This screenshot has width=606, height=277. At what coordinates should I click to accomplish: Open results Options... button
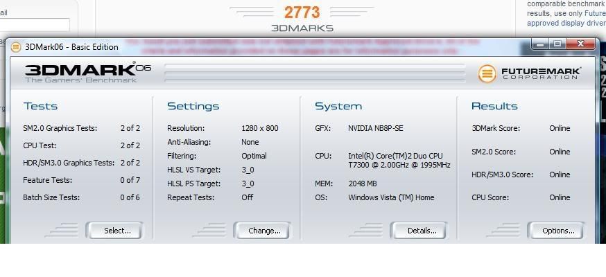click(556, 231)
